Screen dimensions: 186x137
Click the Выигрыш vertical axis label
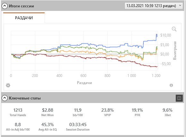(175, 51)
